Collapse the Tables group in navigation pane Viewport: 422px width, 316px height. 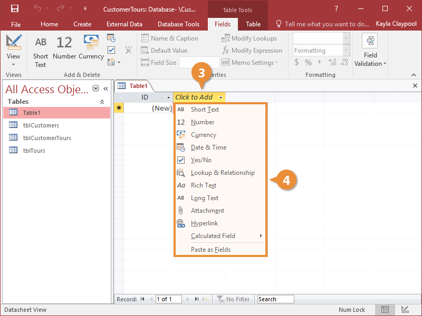point(102,102)
